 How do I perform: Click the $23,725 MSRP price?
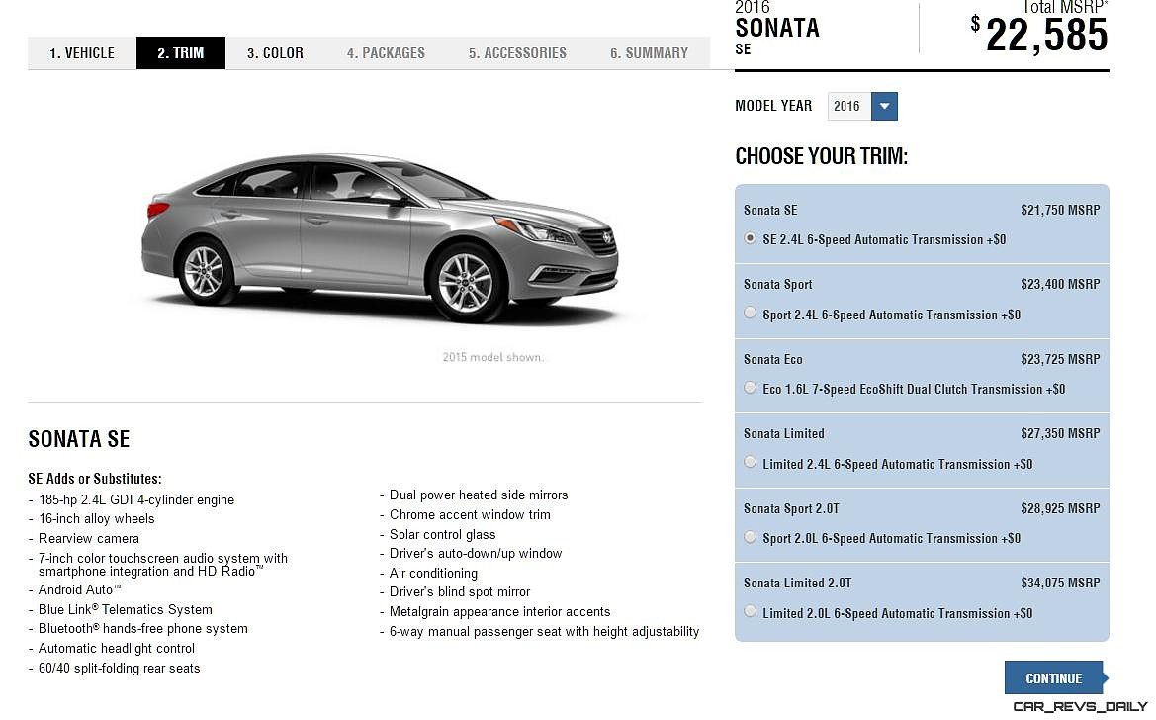pos(1060,359)
